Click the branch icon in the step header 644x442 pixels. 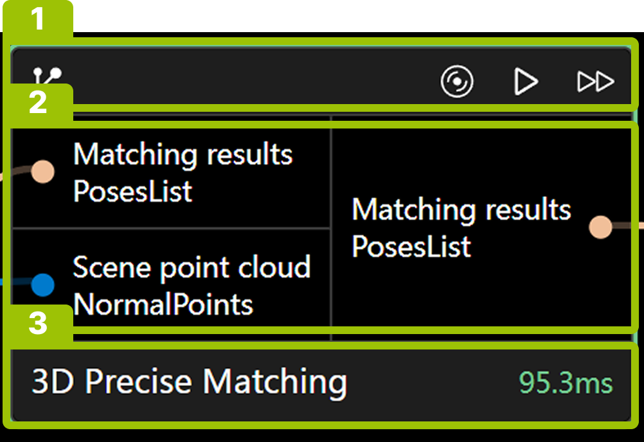click(48, 78)
